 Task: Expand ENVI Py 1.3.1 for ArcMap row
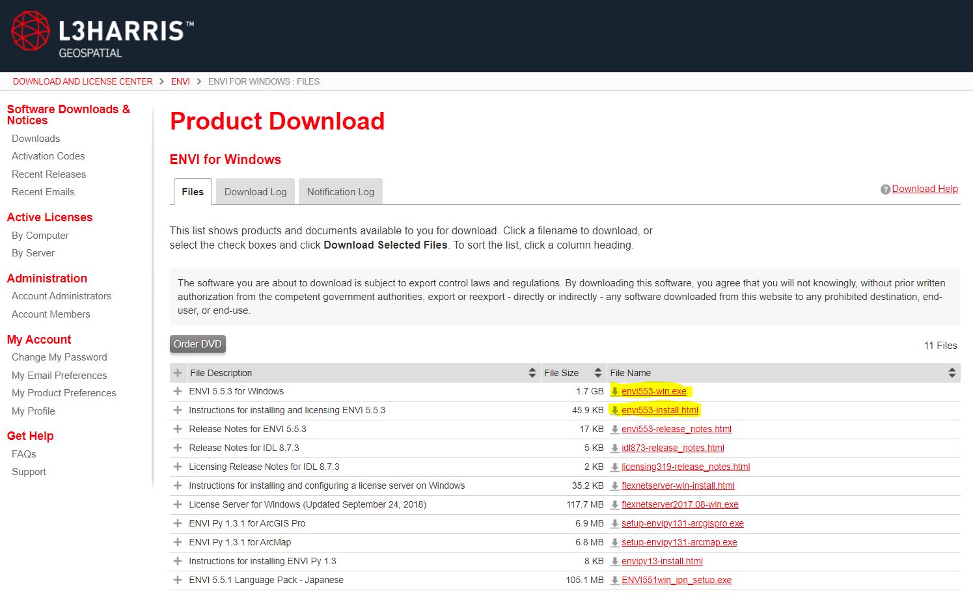pos(177,543)
